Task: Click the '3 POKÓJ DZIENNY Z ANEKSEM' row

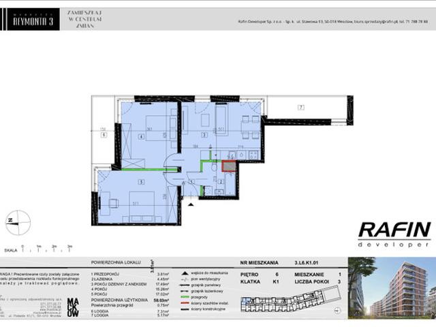Action: click(130, 284)
